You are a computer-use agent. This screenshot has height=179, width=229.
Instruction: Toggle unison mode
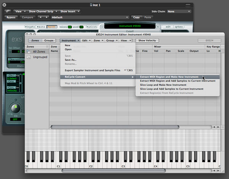tap(92, 27)
